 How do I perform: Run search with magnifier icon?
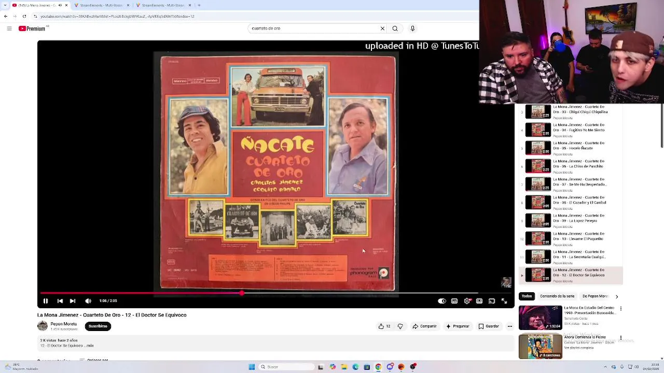(x=395, y=28)
